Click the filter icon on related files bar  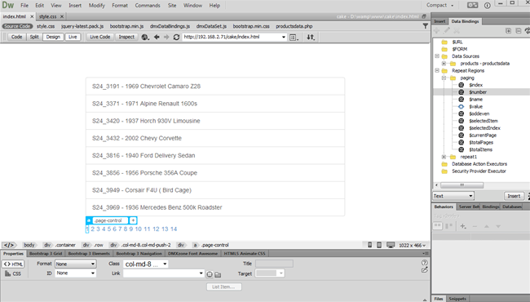point(425,26)
